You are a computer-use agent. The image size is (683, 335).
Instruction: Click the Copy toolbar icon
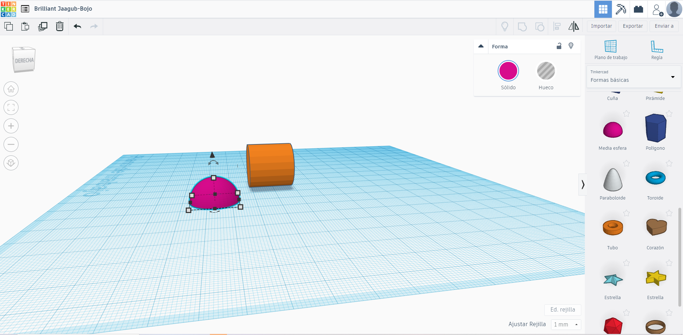(9, 26)
